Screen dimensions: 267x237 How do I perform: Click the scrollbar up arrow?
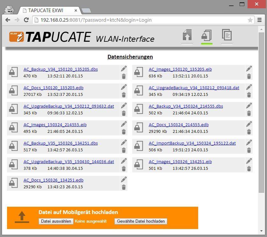[261, 29]
